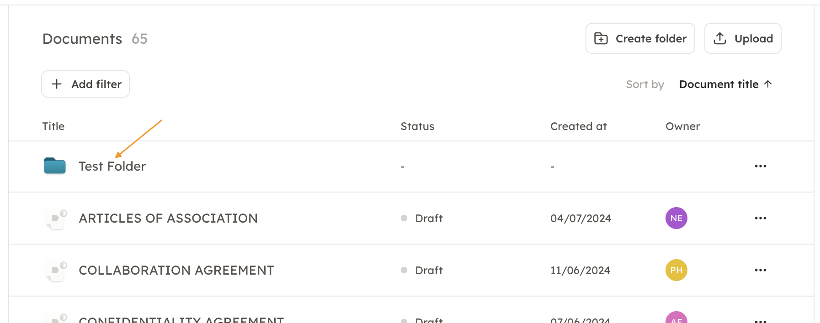The height and width of the screenshot is (323, 820).
Task: Click the Status column header
Action: pyautogui.click(x=417, y=126)
